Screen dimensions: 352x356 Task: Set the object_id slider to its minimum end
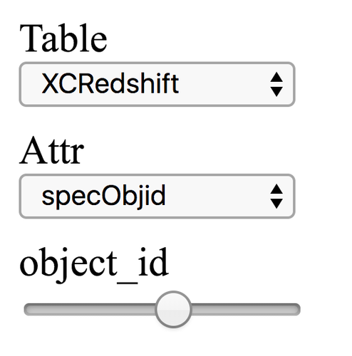[26, 310]
